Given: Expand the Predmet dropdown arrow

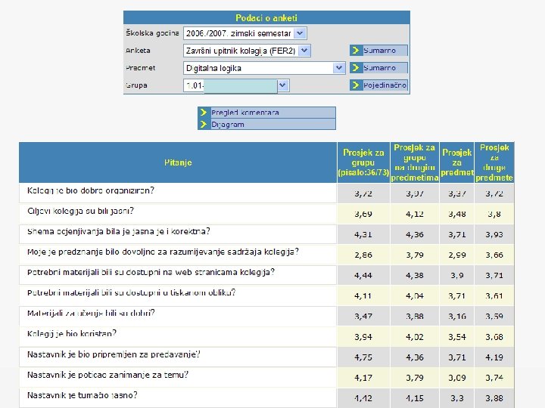Looking at the screenshot, I should 338,68.
